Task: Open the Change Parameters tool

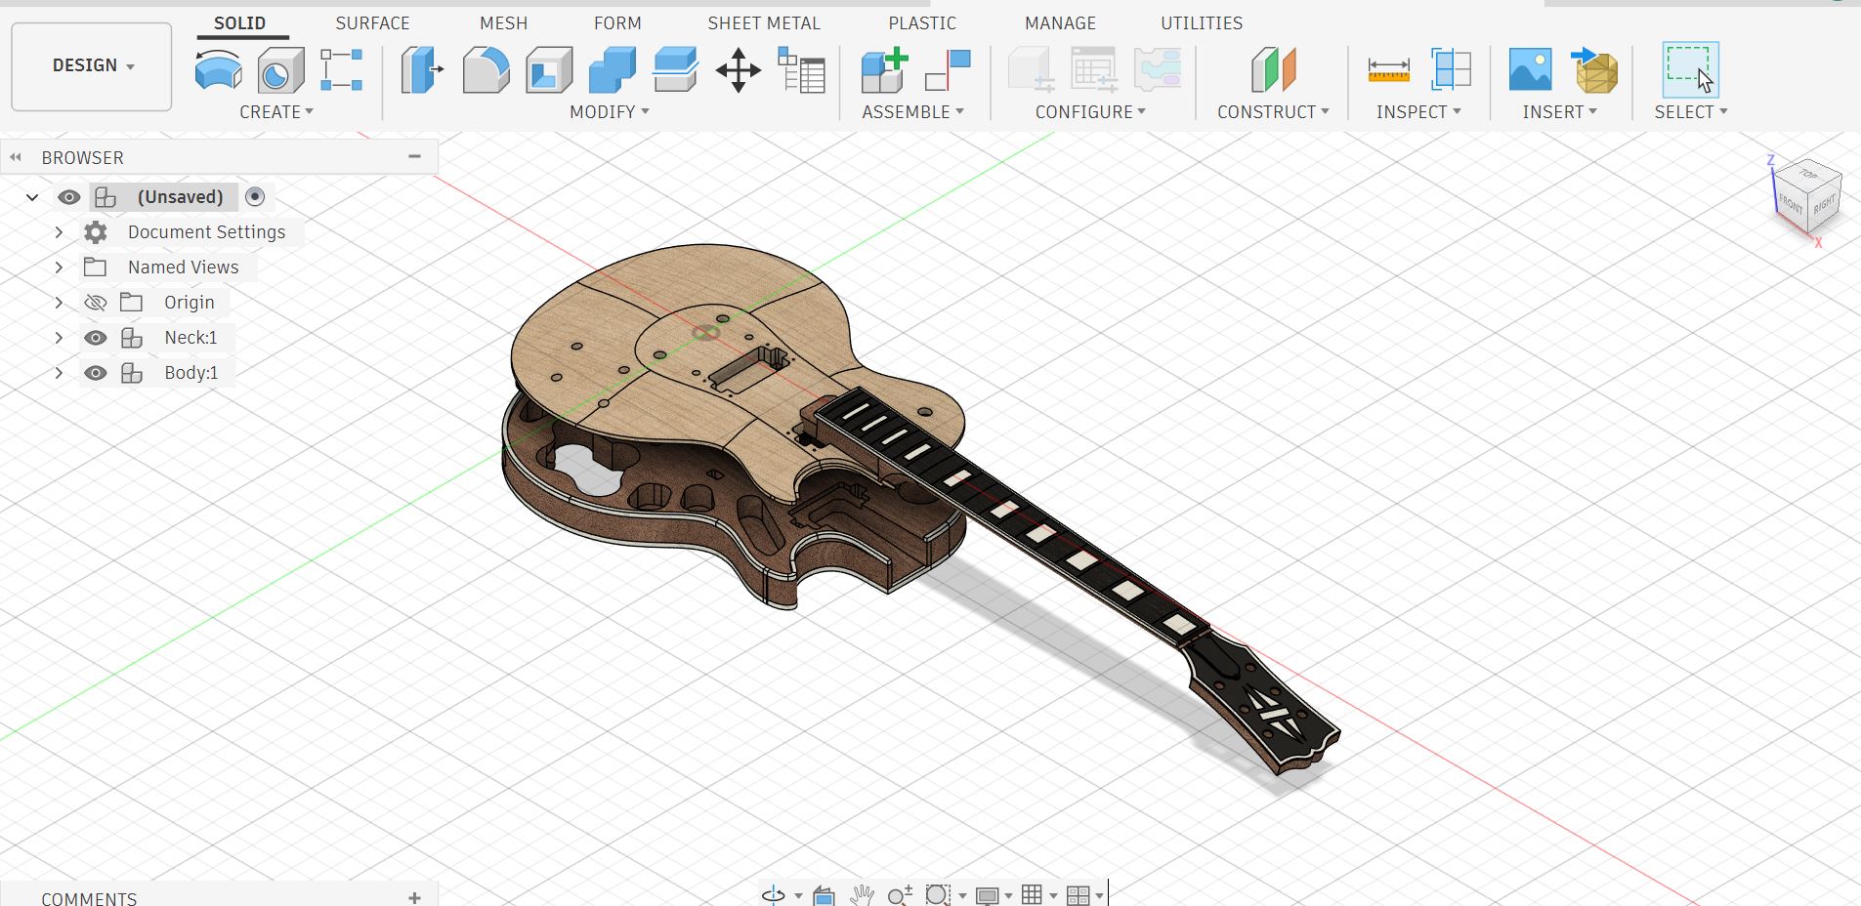Action: click(801, 70)
